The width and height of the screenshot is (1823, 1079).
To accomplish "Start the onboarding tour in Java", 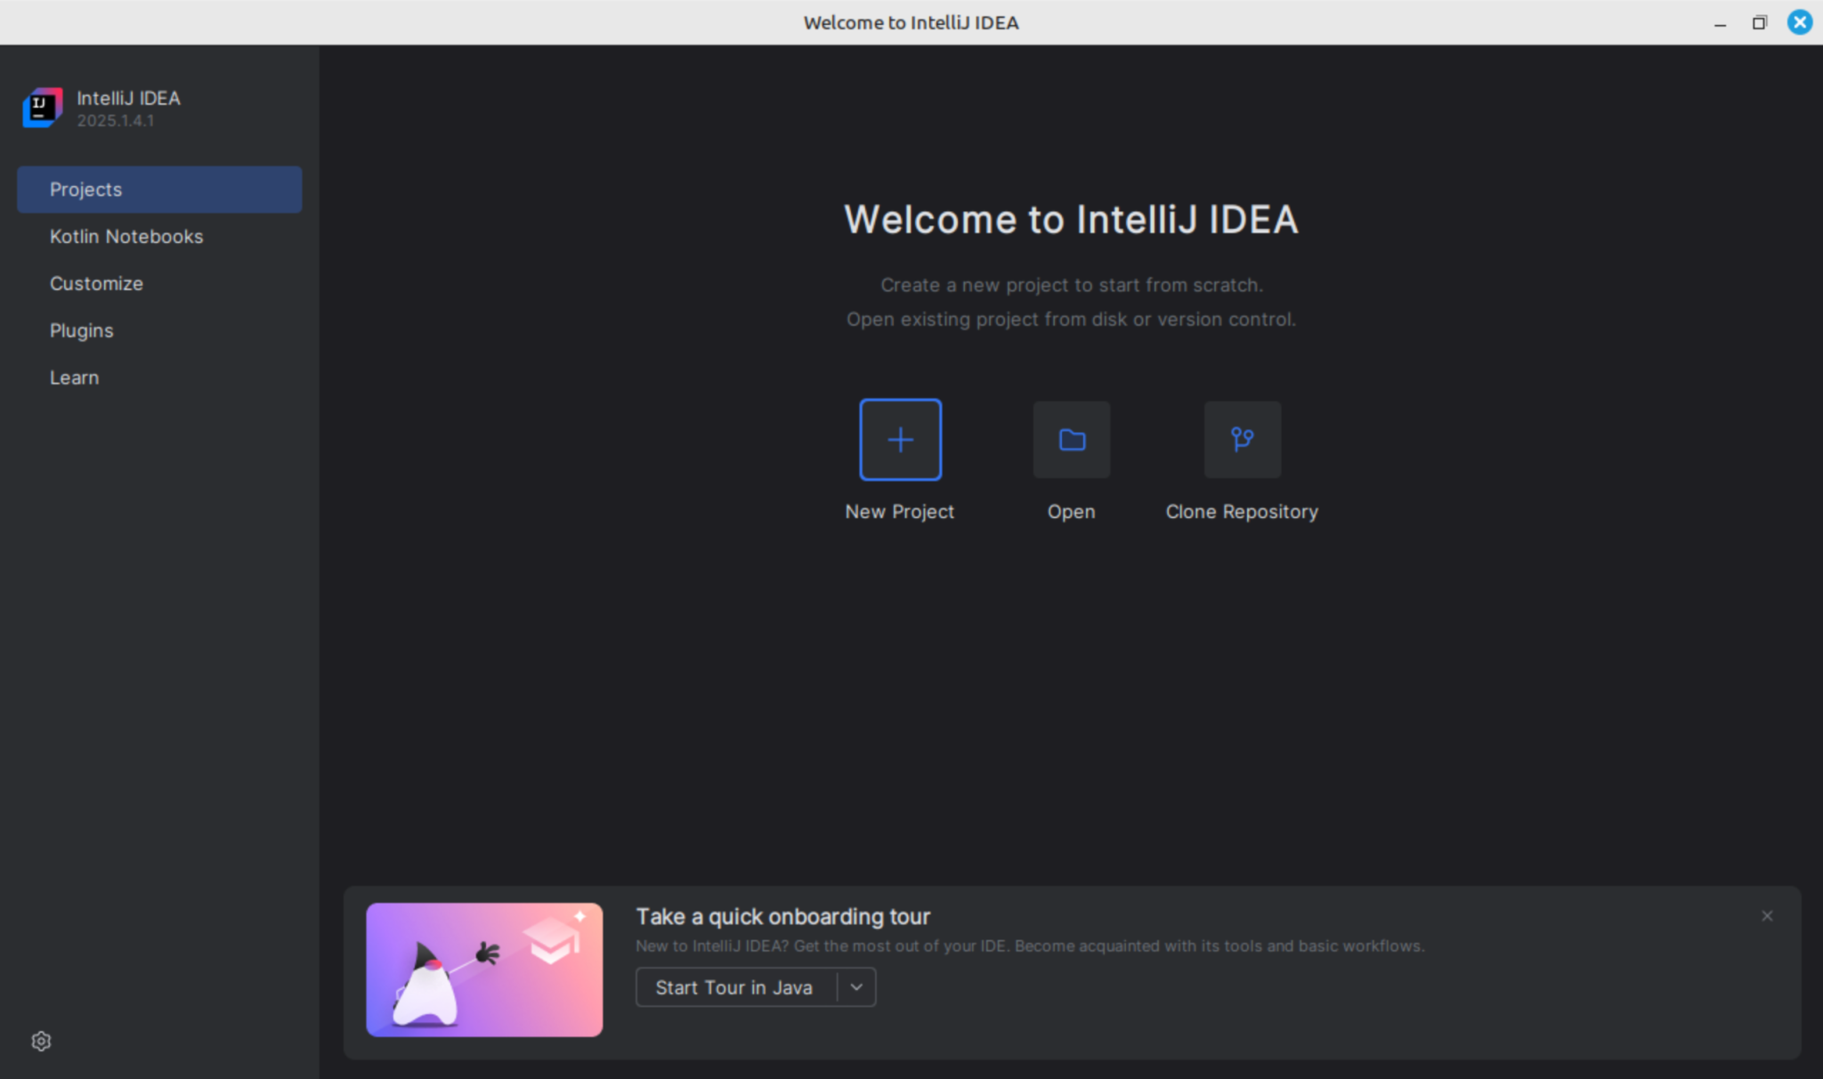I will point(733,986).
